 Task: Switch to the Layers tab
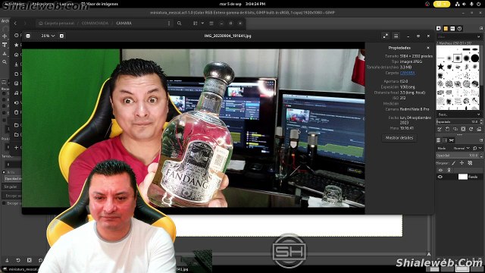click(438, 140)
